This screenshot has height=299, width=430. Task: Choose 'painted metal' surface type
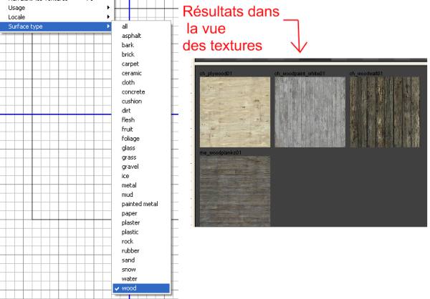[x=141, y=204]
